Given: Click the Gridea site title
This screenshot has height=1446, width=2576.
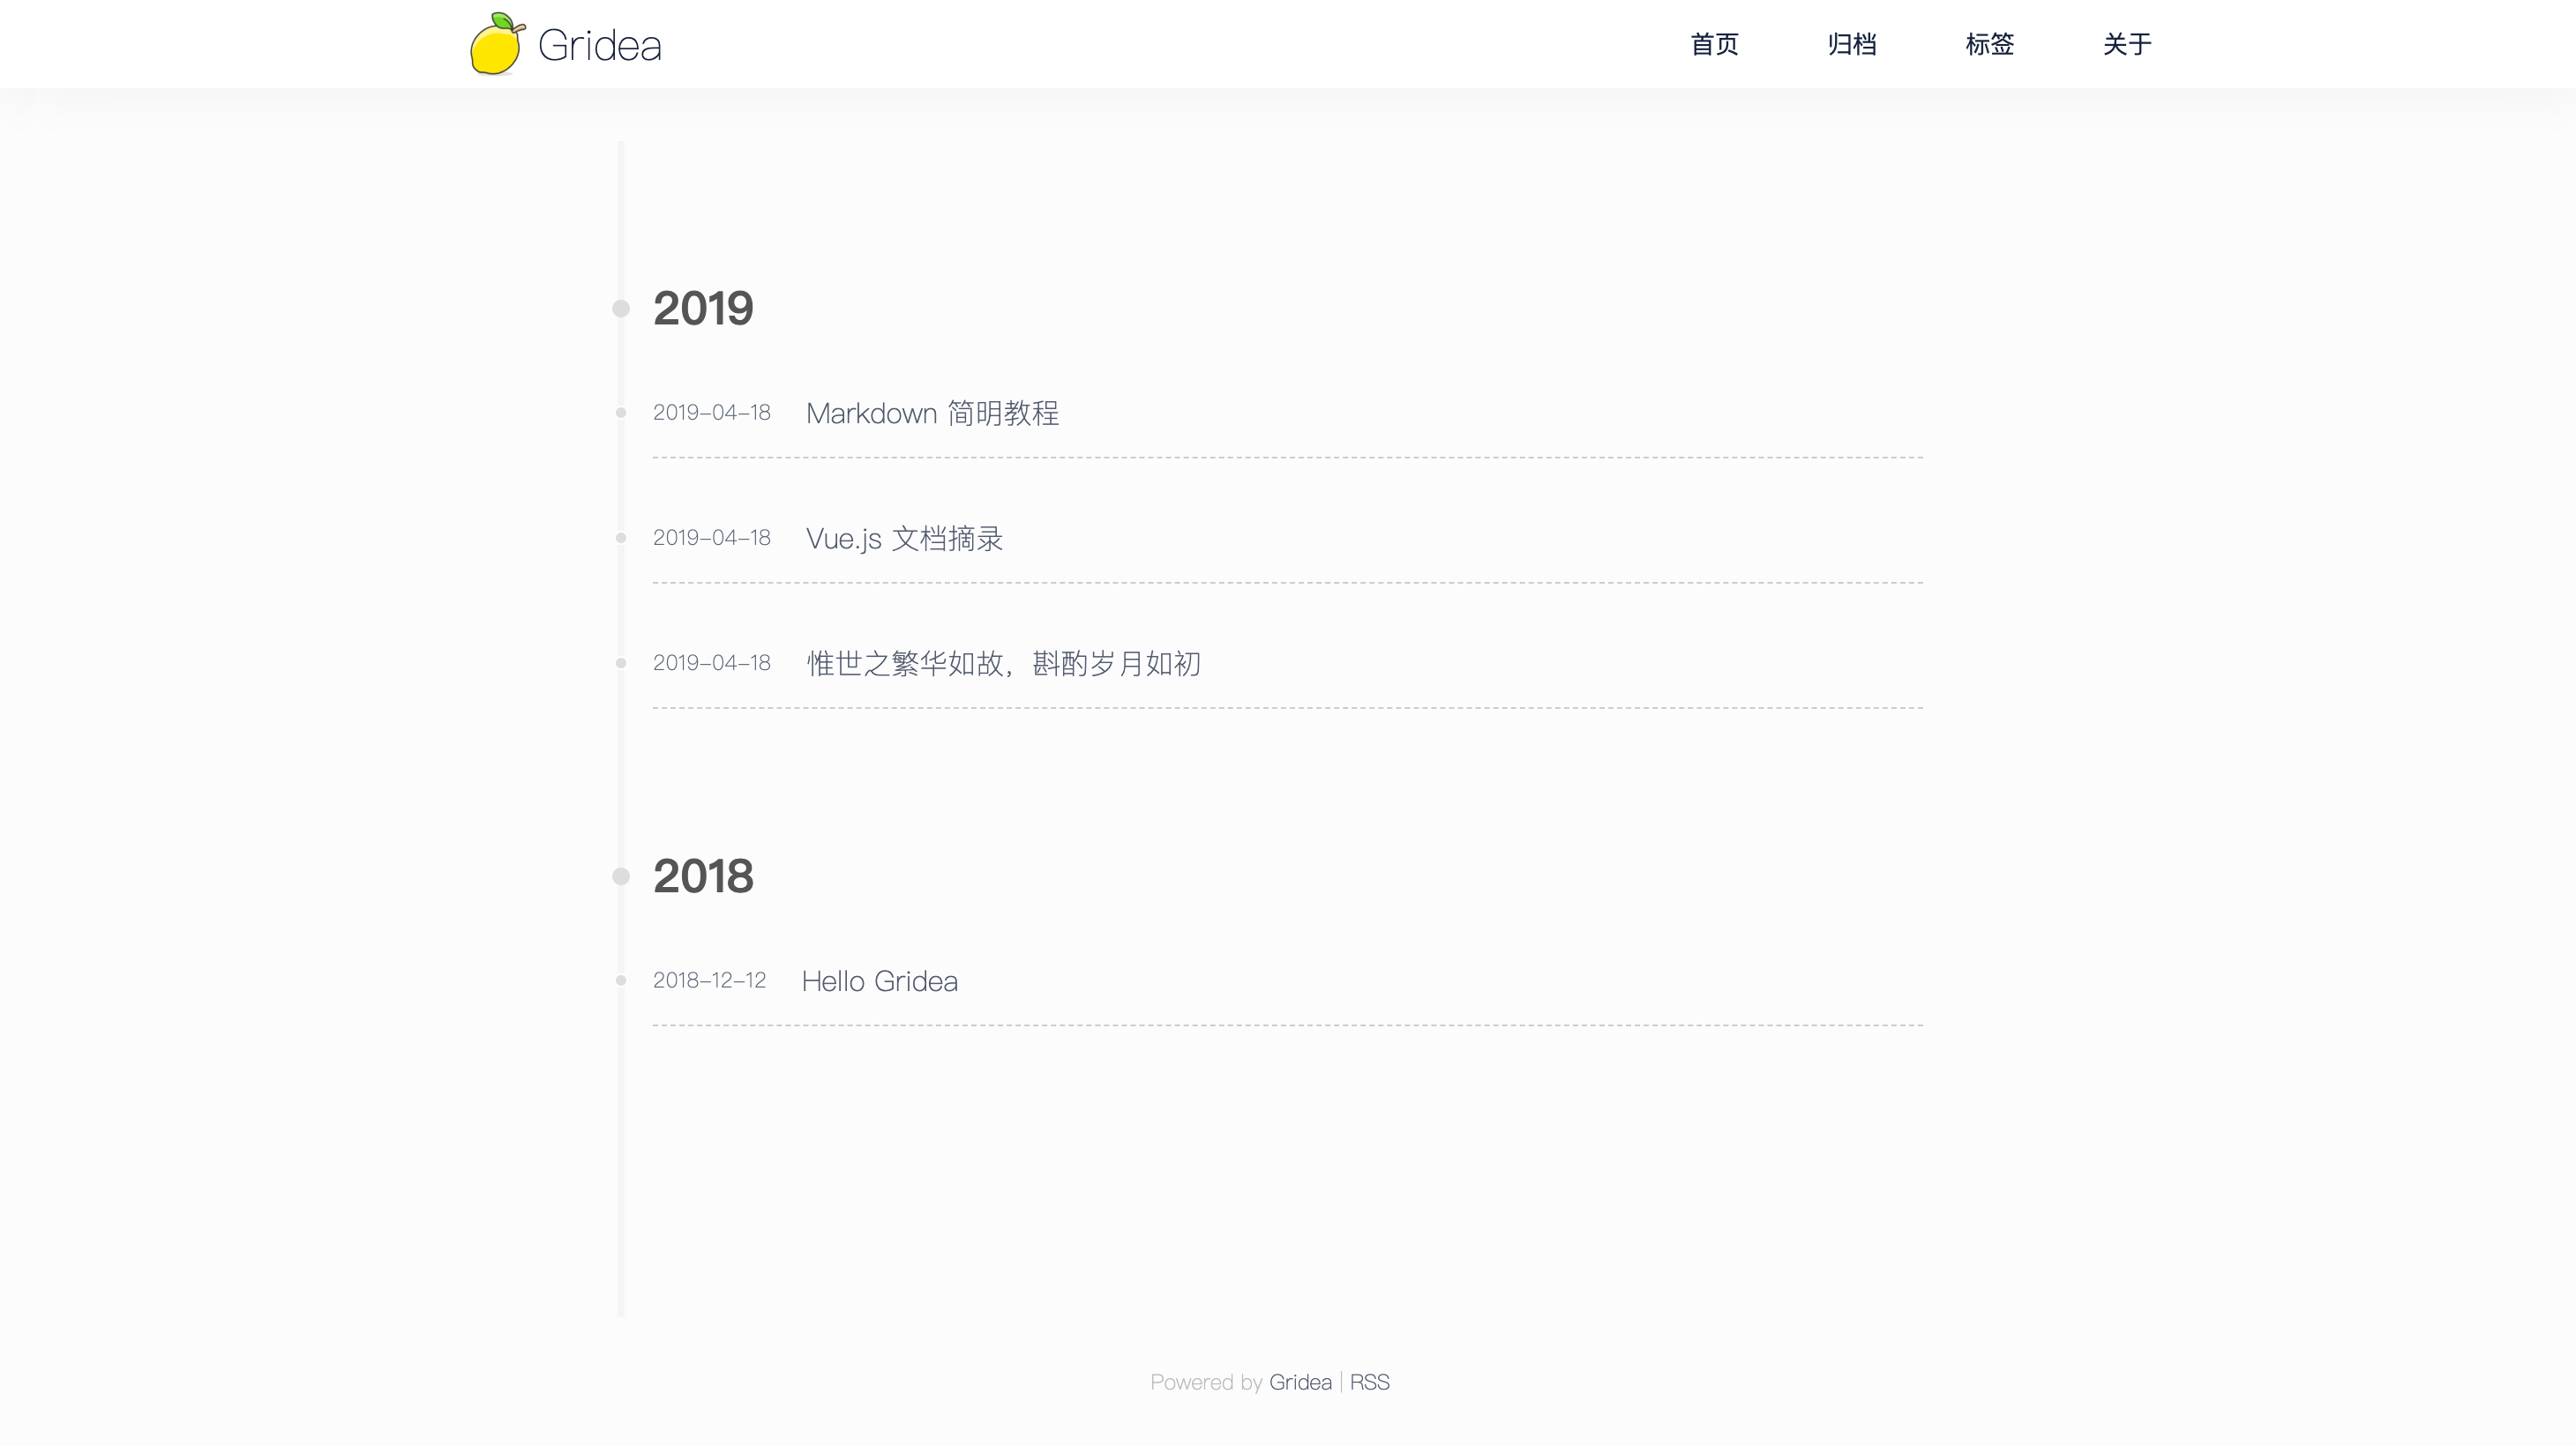Looking at the screenshot, I should pos(599,46).
